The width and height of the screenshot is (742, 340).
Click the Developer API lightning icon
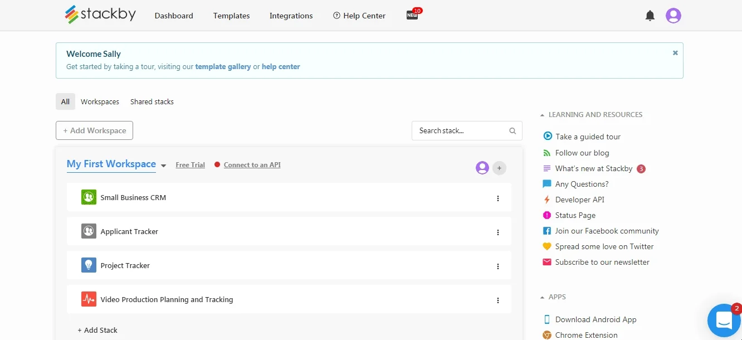[547, 200]
